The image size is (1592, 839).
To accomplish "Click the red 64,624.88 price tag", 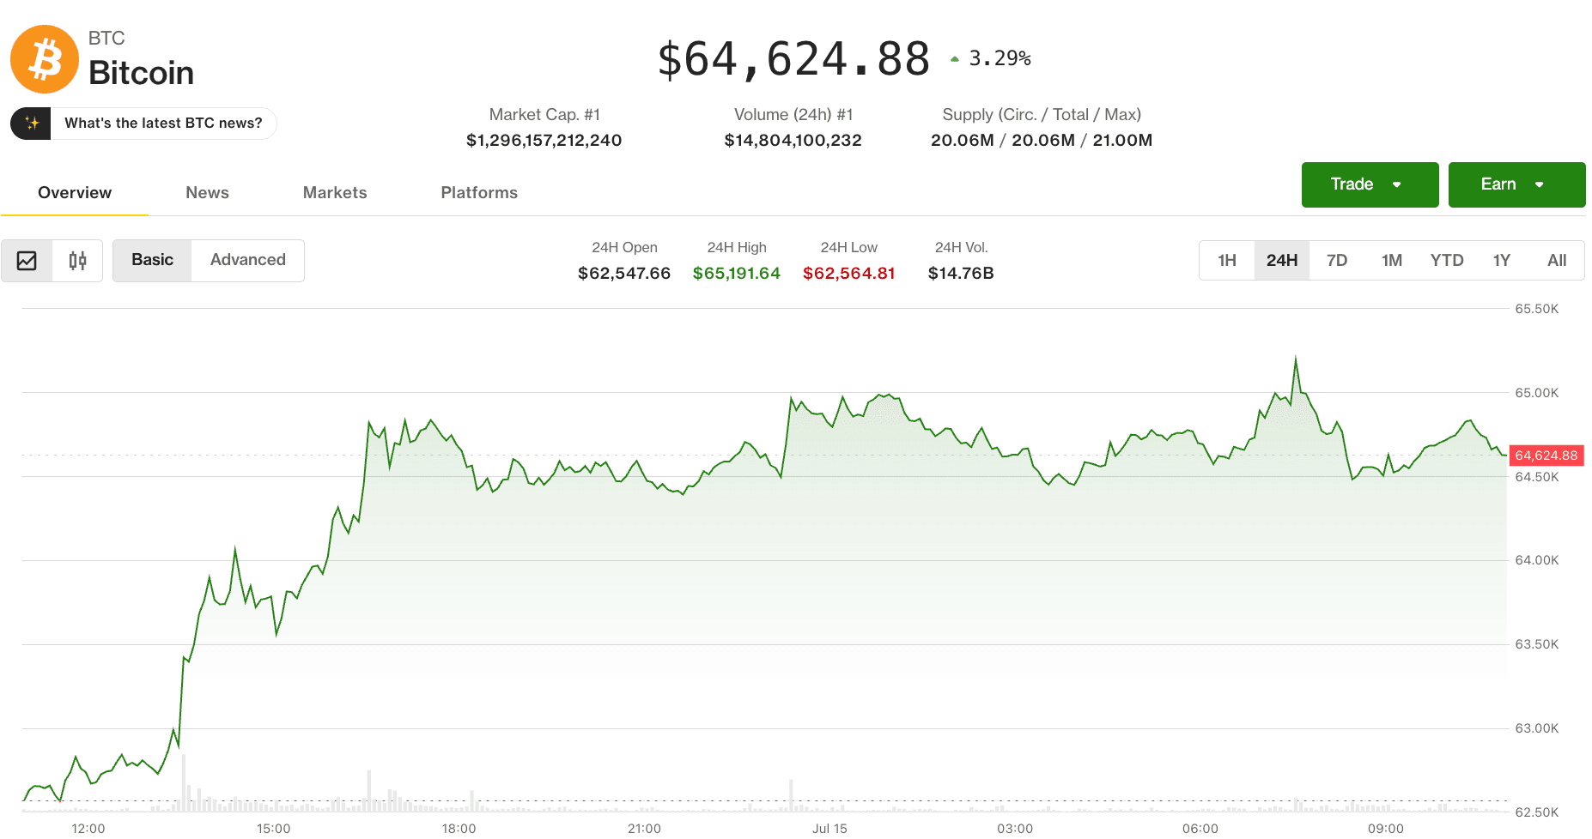I will tap(1546, 456).
